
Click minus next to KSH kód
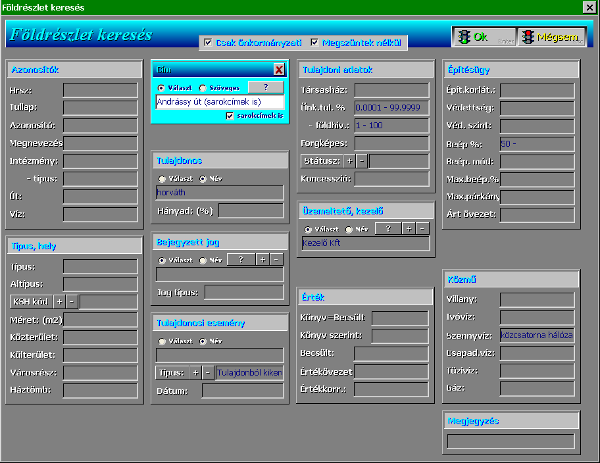[x=72, y=302]
